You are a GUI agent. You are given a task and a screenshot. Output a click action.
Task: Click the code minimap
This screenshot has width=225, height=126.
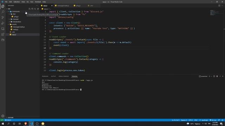coord(215,13)
